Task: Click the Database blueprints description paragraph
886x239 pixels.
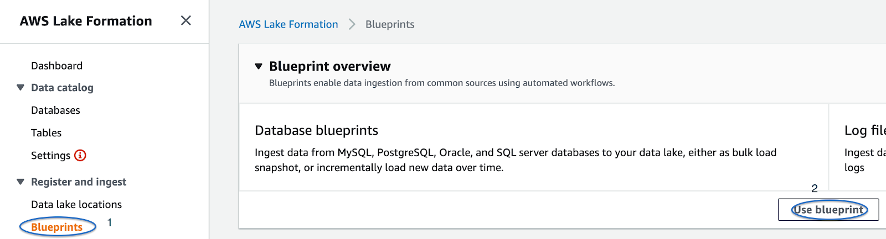Action: coord(516,160)
